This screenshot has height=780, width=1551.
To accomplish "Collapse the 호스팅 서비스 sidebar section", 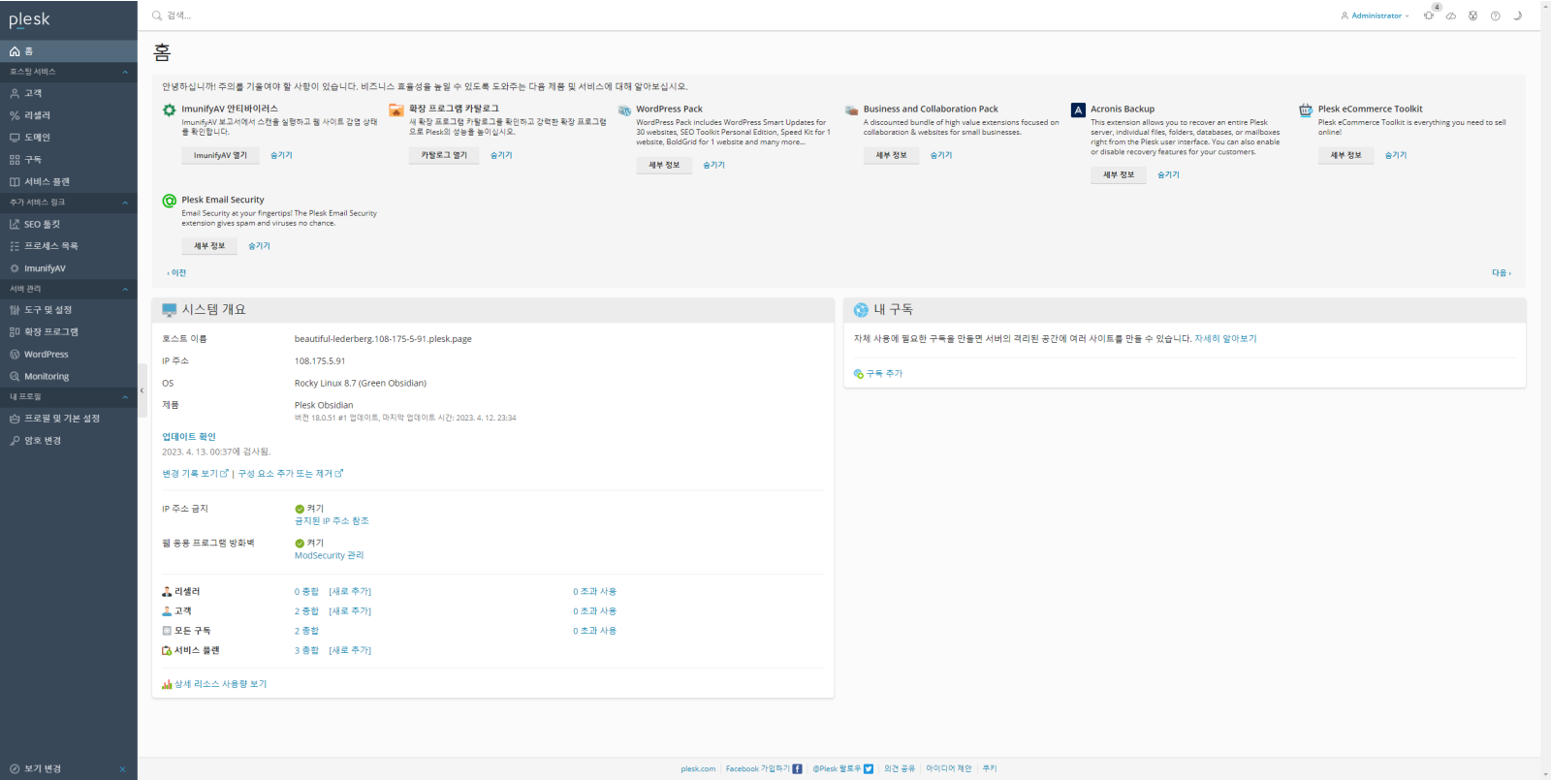I will pos(125,72).
